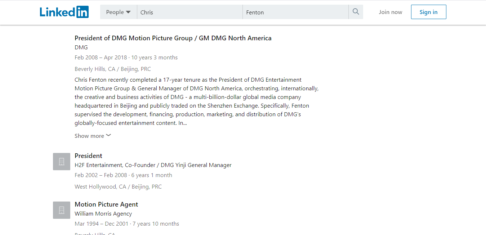Click the H2F Entertainment company placeholder icon
The width and height of the screenshot is (486, 235).
point(62,162)
